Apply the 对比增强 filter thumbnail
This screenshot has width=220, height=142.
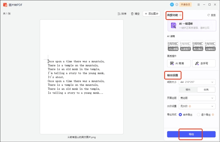tap(173, 46)
